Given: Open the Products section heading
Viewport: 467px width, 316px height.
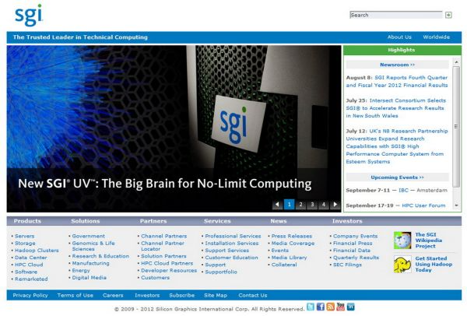Looking at the screenshot, I should pos(27,221).
